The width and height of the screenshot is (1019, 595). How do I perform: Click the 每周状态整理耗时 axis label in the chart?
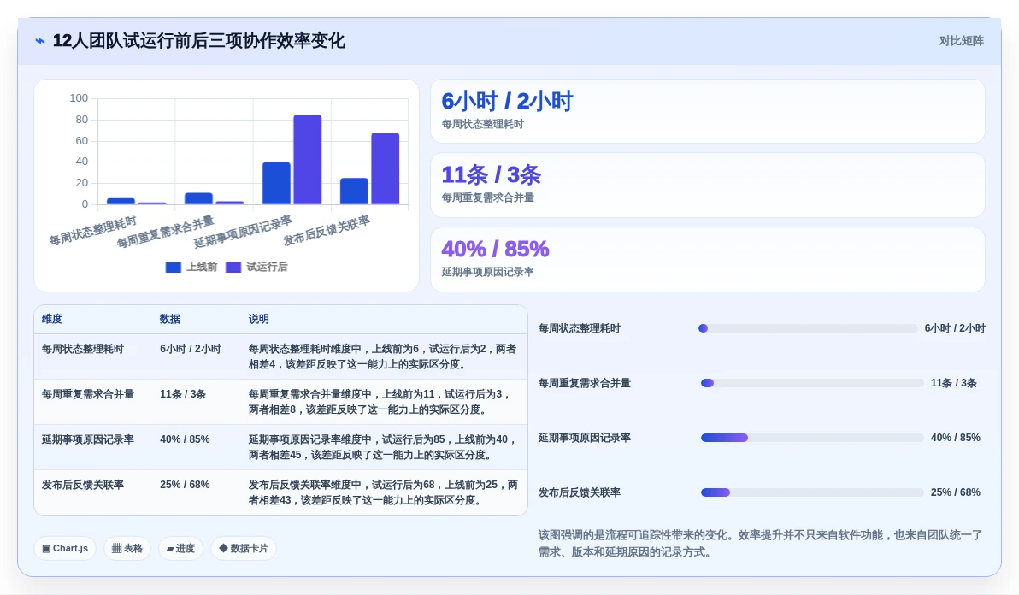pyautogui.click(x=93, y=231)
